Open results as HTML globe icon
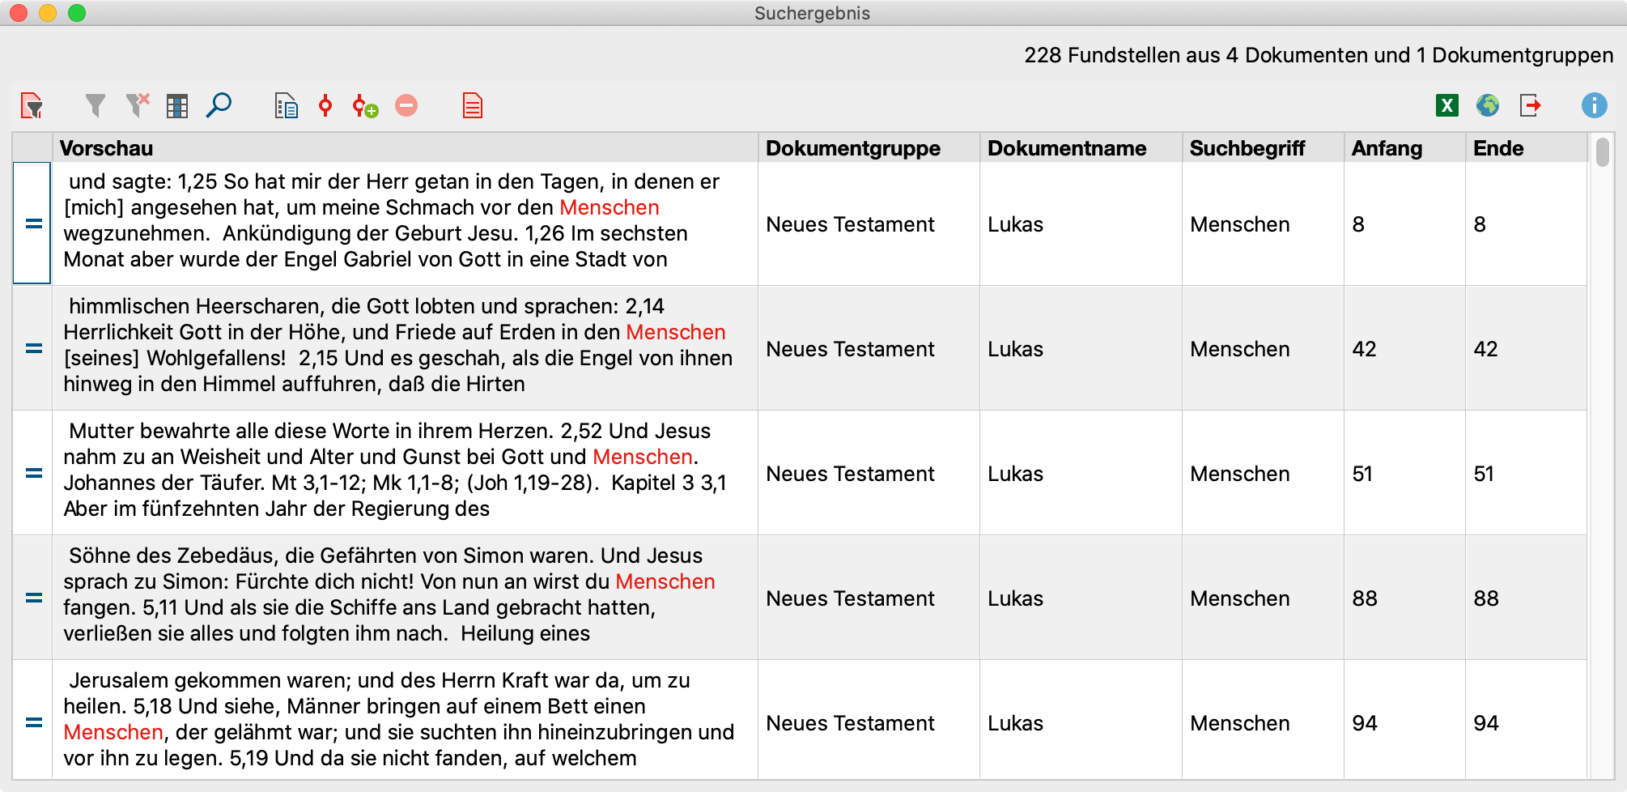The image size is (1627, 792). tap(1488, 105)
